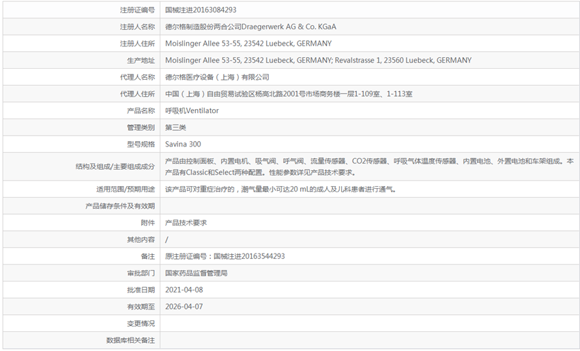
Task: Click the 附件 label
Action: coord(147,223)
